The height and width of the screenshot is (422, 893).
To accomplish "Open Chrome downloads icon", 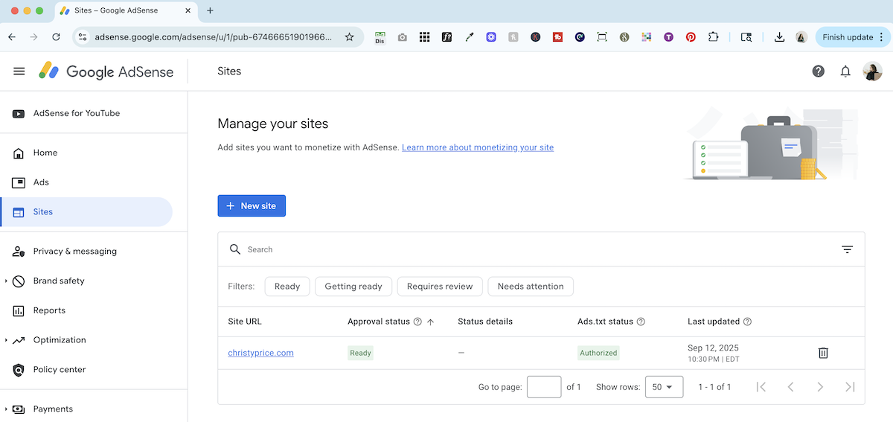I will point(779,36).
